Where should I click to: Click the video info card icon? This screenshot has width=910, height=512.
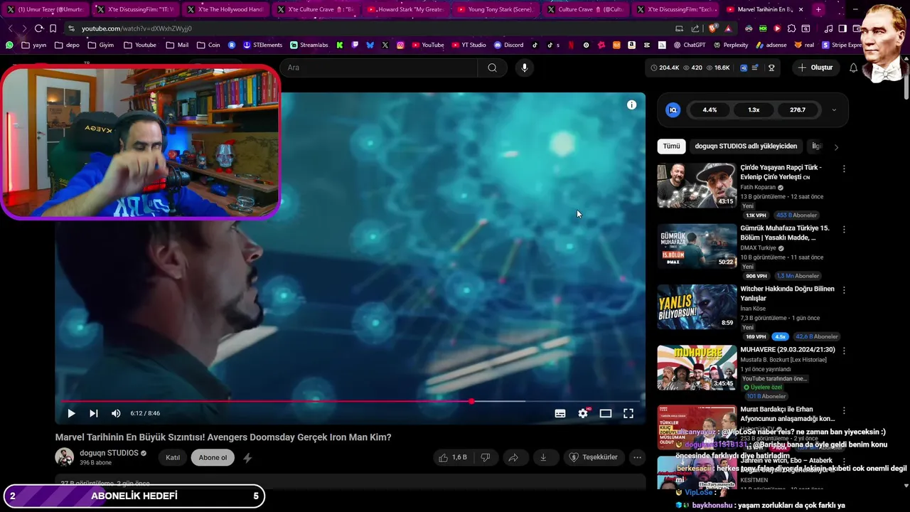point(631,105)
